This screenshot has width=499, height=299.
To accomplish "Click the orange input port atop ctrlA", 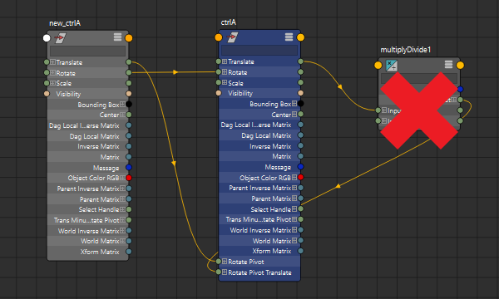I will pos(218,37).
